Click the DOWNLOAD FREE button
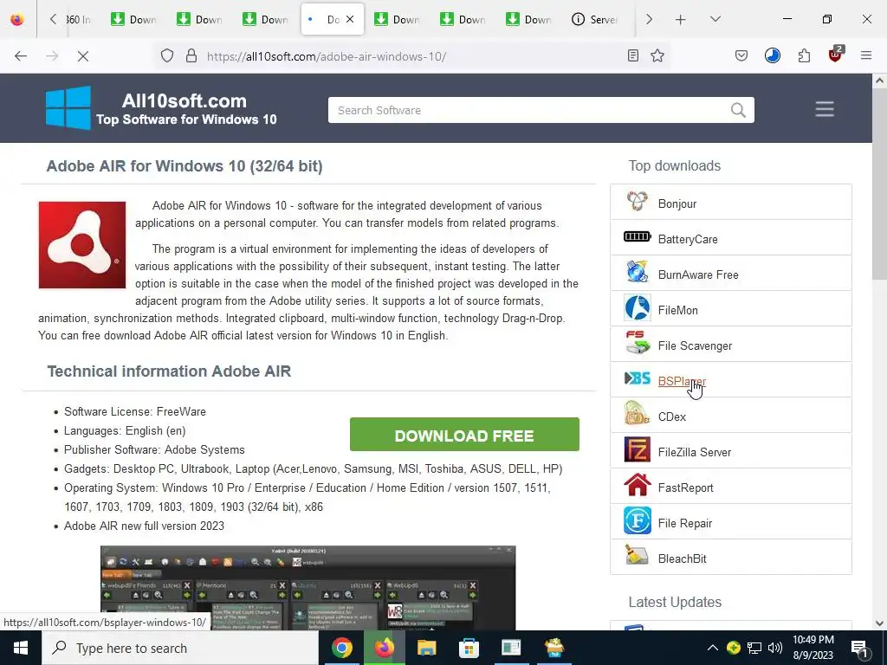887x665 pixels. tap(464, 435)
